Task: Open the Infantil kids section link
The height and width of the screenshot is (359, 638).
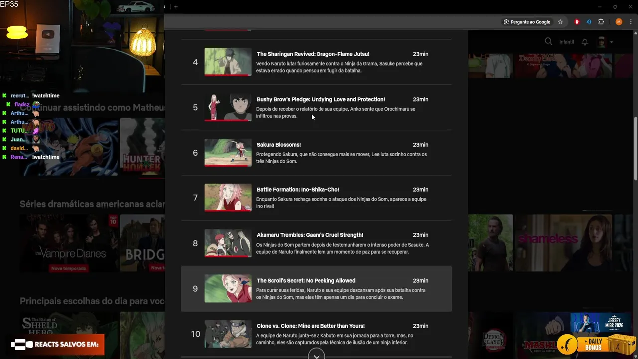Action: pyautogui.click(x=567, y=42)
